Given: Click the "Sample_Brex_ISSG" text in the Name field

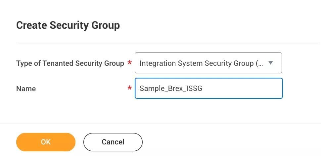Looking at the screenshot, I should (x=171, y=88).
